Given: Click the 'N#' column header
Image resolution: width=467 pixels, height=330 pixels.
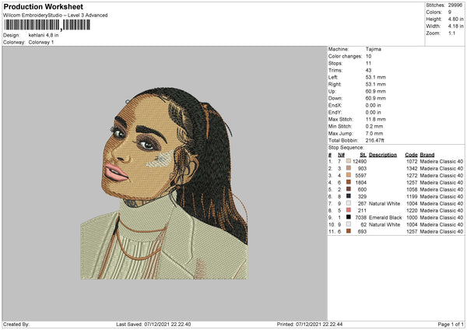Looking at the screenshot, I should click(341, 155).
